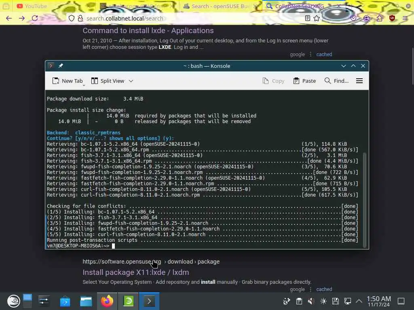Open Dolphin file manager from taskbar
The image size is (414, 310).
point(86,301)
